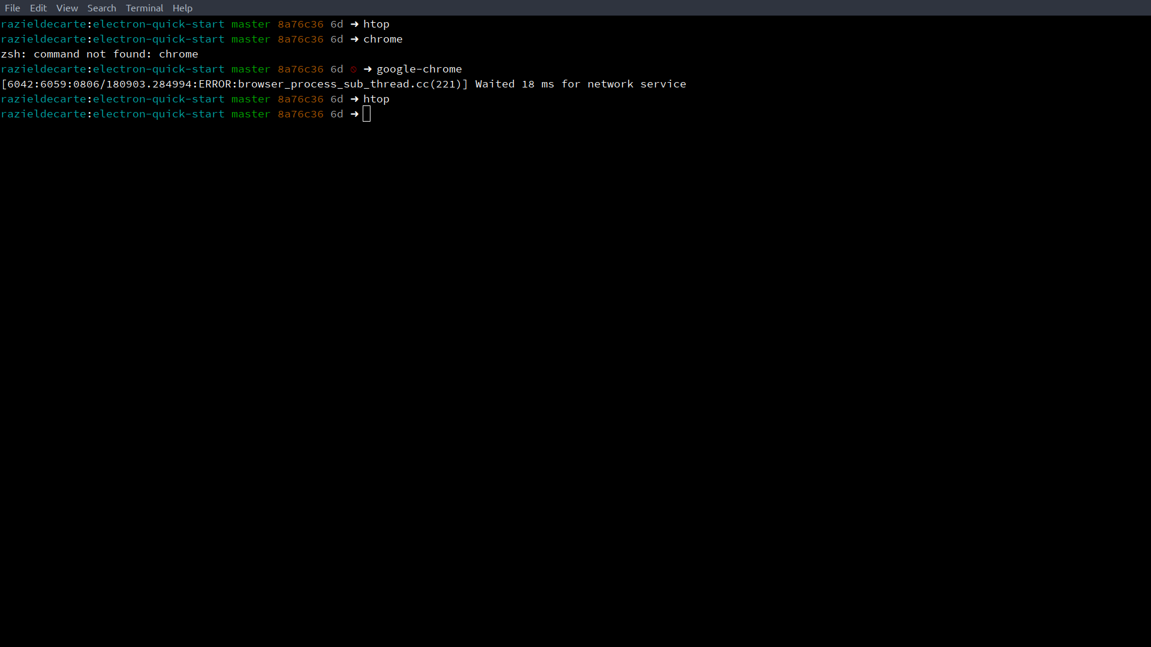Image resolution: width=1151 pixels, height=647 pixels.
Task: Click the 'htop' command on the first line
Action: [x=376, y=24]
